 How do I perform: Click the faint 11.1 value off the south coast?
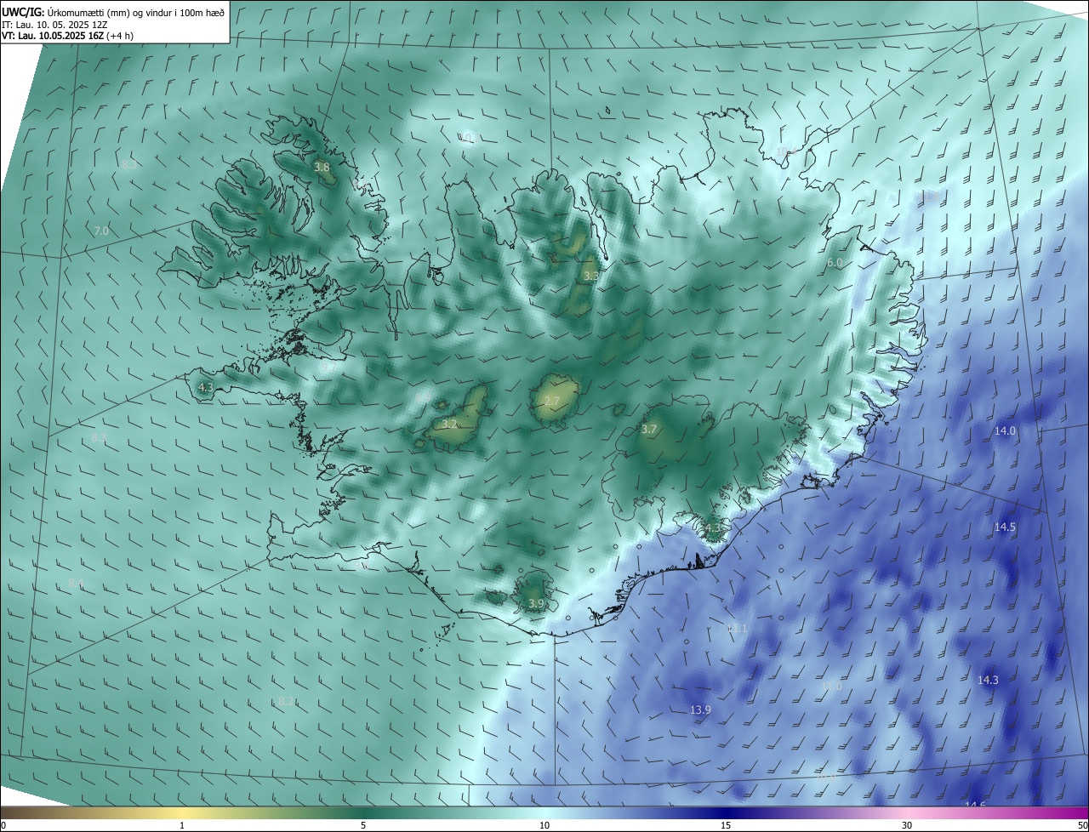pos(737,629)
